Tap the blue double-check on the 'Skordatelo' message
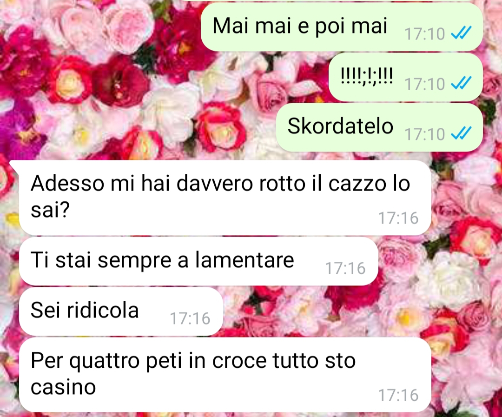This screenshot has height=417, width=502. coord(462,133)
